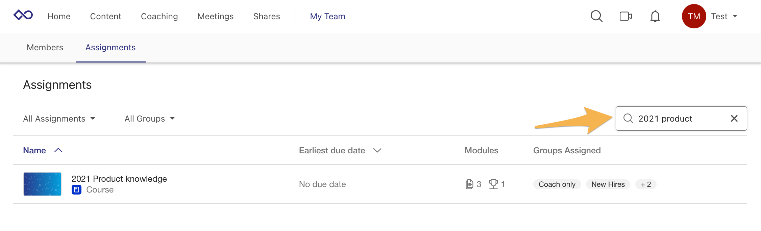Open the My Team navigation item

[x=327, y=16]
